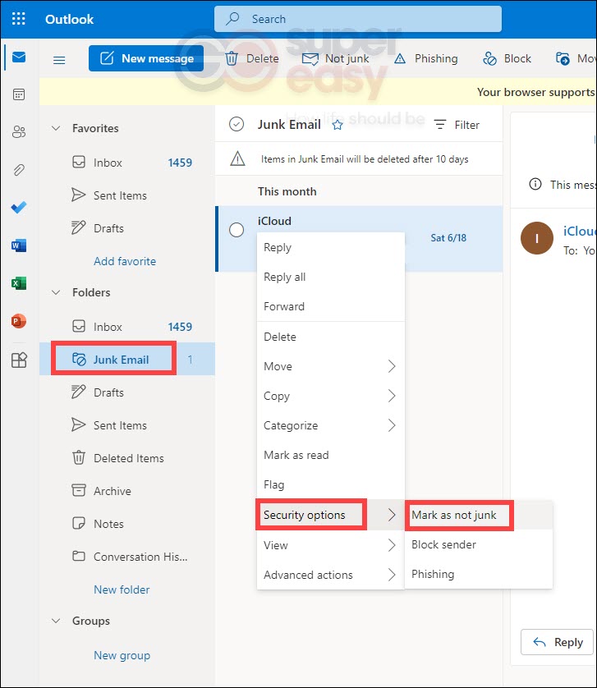Select the Junk Email folder
The height and width of the screenshot is (688, 597).
(x=127, y=360)
